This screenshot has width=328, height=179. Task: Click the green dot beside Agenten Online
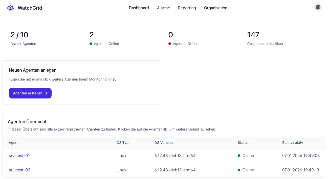click(x=91, y=44)
